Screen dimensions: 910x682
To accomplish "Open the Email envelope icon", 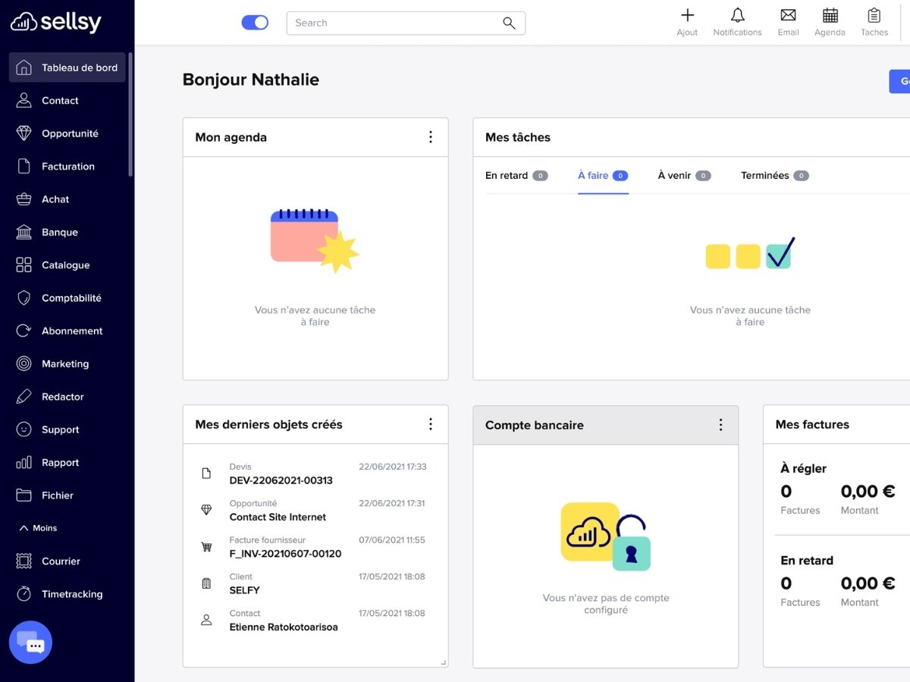I will coord(788,15).
